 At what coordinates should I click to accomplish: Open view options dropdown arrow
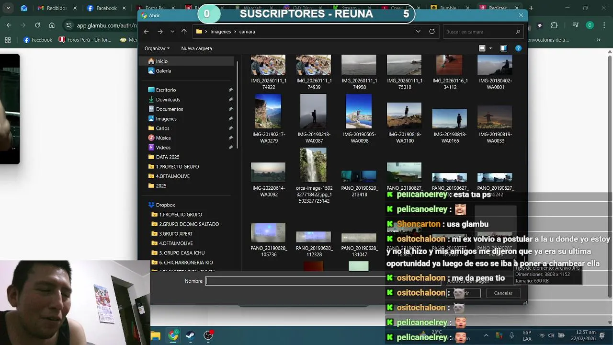490,48
